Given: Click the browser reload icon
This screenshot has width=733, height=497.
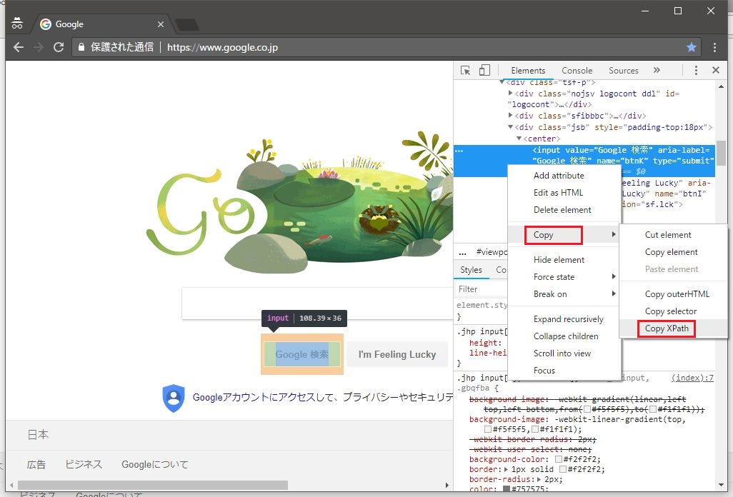Looking at the screenshot, I should pos(59,47).
